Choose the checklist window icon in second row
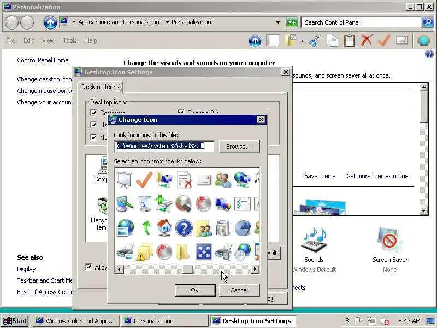The width and height of the screenshot is (437, 328). point(243,203)
